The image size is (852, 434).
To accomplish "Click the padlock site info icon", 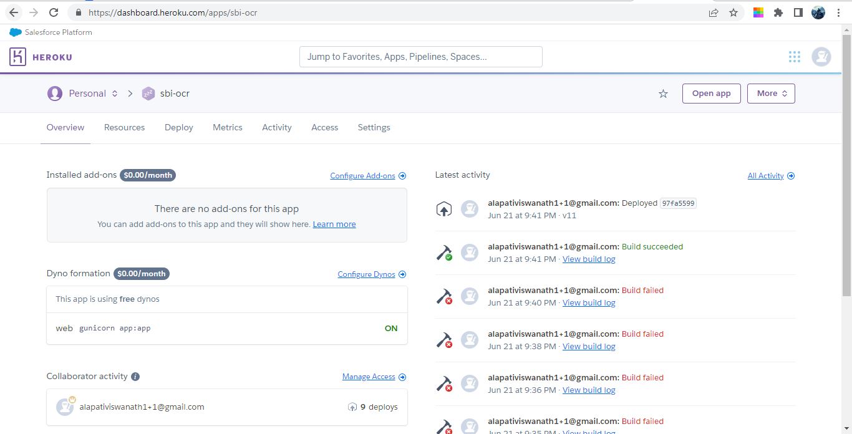I will click(78, 12).
